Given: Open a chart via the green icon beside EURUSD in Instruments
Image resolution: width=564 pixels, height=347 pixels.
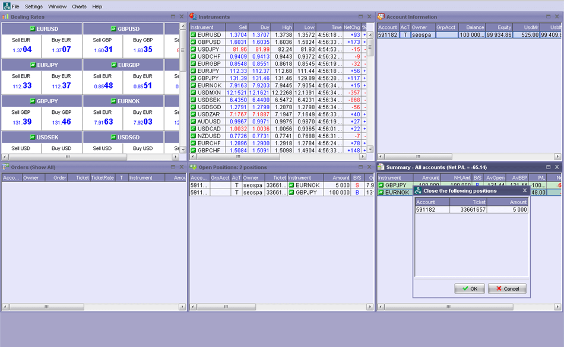Looking at the screenshot, I should [194, 36].
